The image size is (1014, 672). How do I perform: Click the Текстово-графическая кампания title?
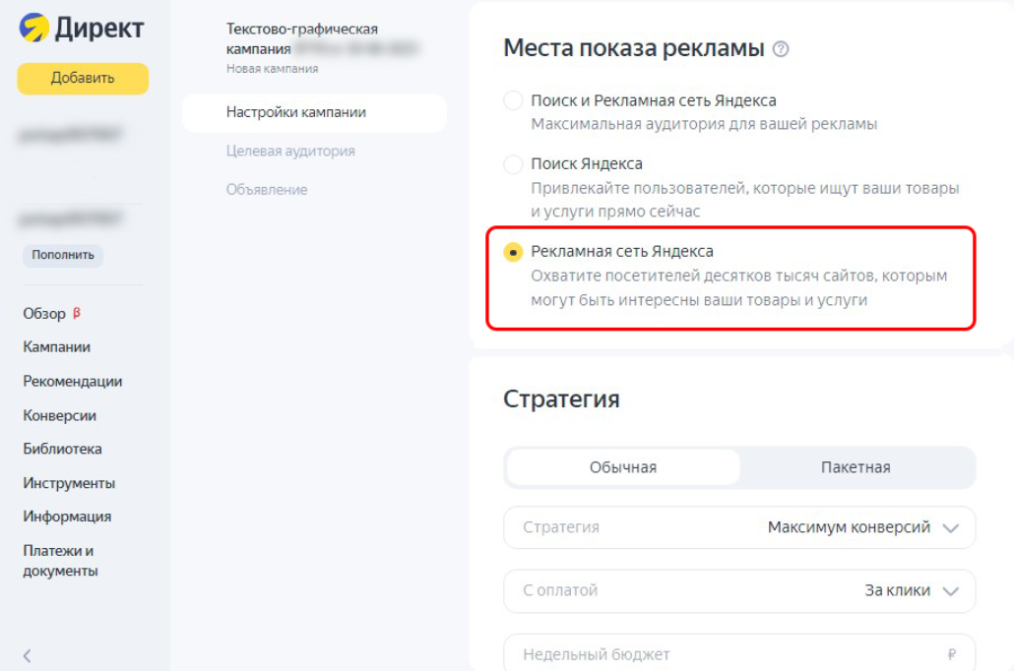302,38
